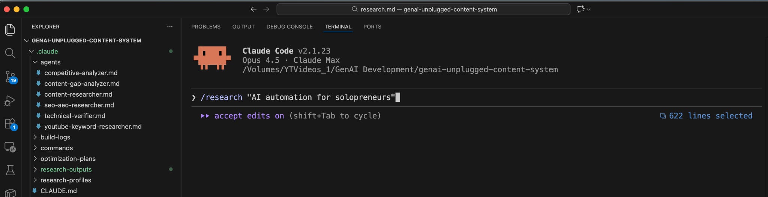Click the EXPLORER panel title

[45, 27]
